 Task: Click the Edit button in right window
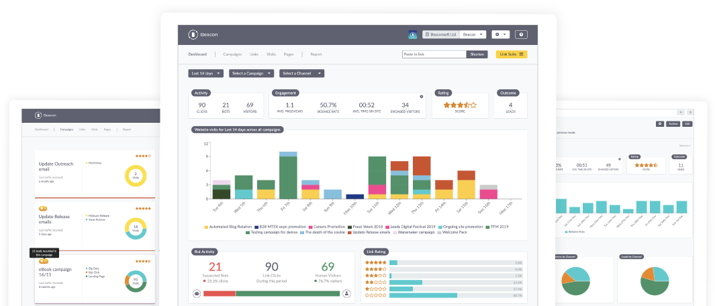coord(687,124)
